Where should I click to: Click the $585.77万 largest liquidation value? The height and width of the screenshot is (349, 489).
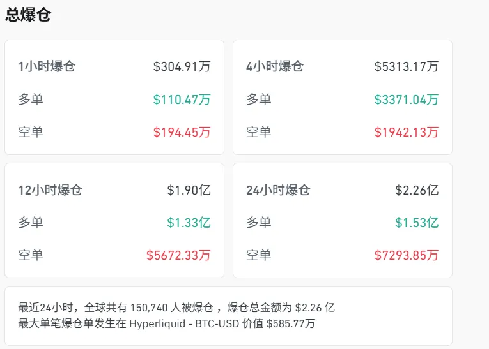tap(291, 323)
